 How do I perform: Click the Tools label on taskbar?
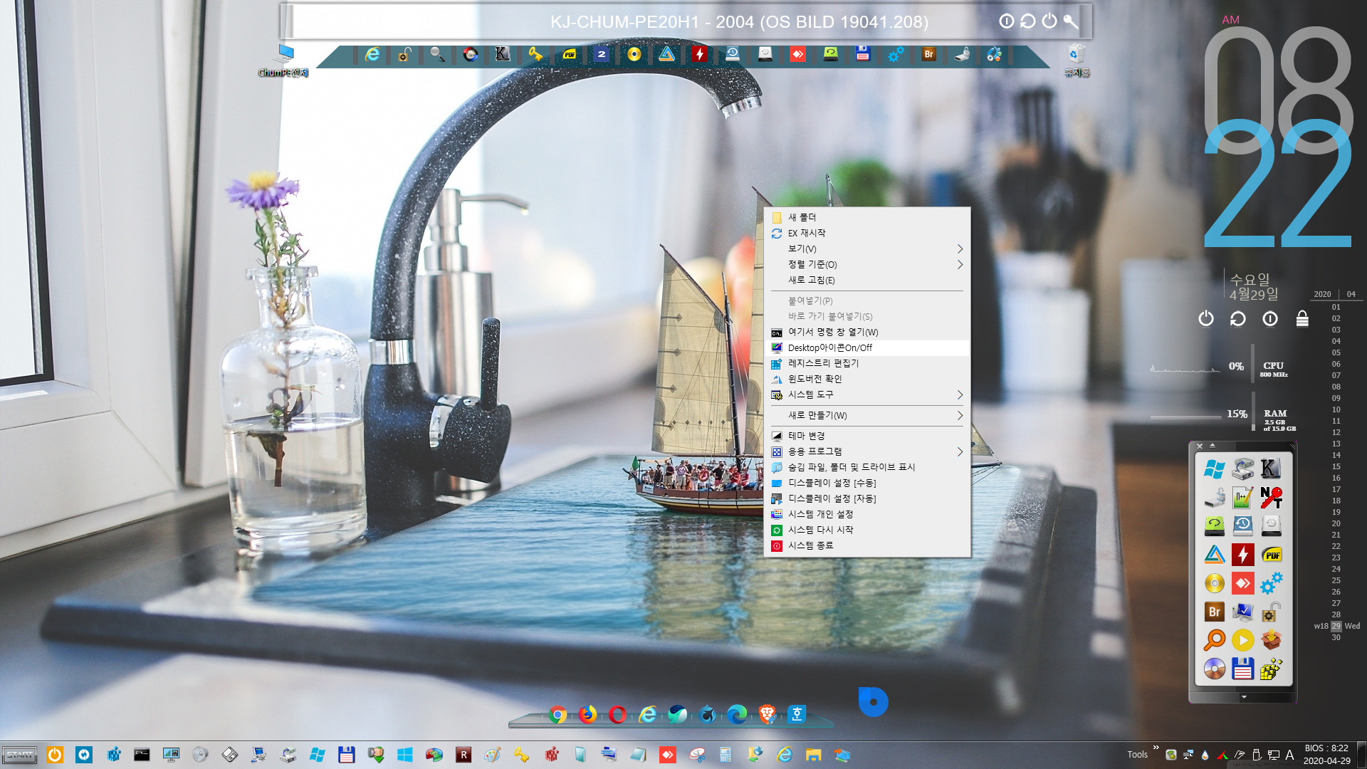(x=1137, y=755)
